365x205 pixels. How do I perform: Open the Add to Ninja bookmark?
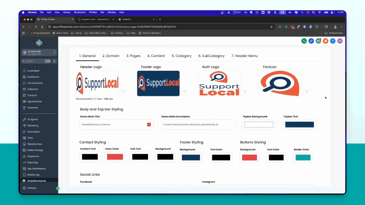click(60, 33)
